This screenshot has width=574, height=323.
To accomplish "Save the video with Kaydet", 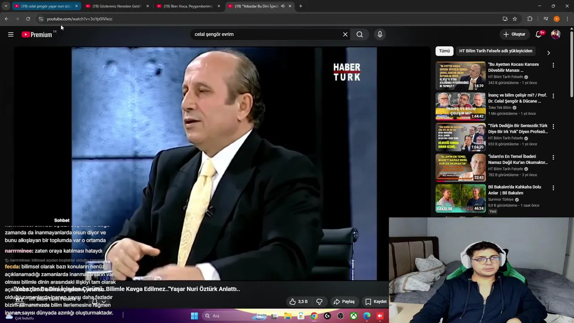I will pos(376,301).
